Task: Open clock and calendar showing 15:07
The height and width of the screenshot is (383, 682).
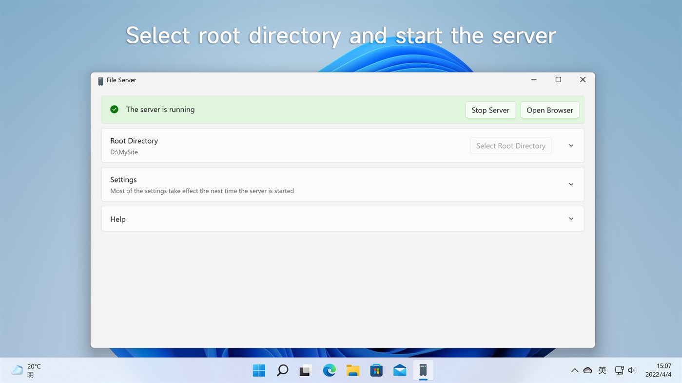Action: point(658,370)
